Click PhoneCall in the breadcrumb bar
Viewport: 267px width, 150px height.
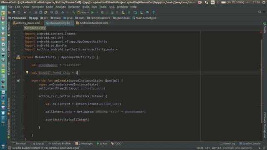[x=18, y=18]
